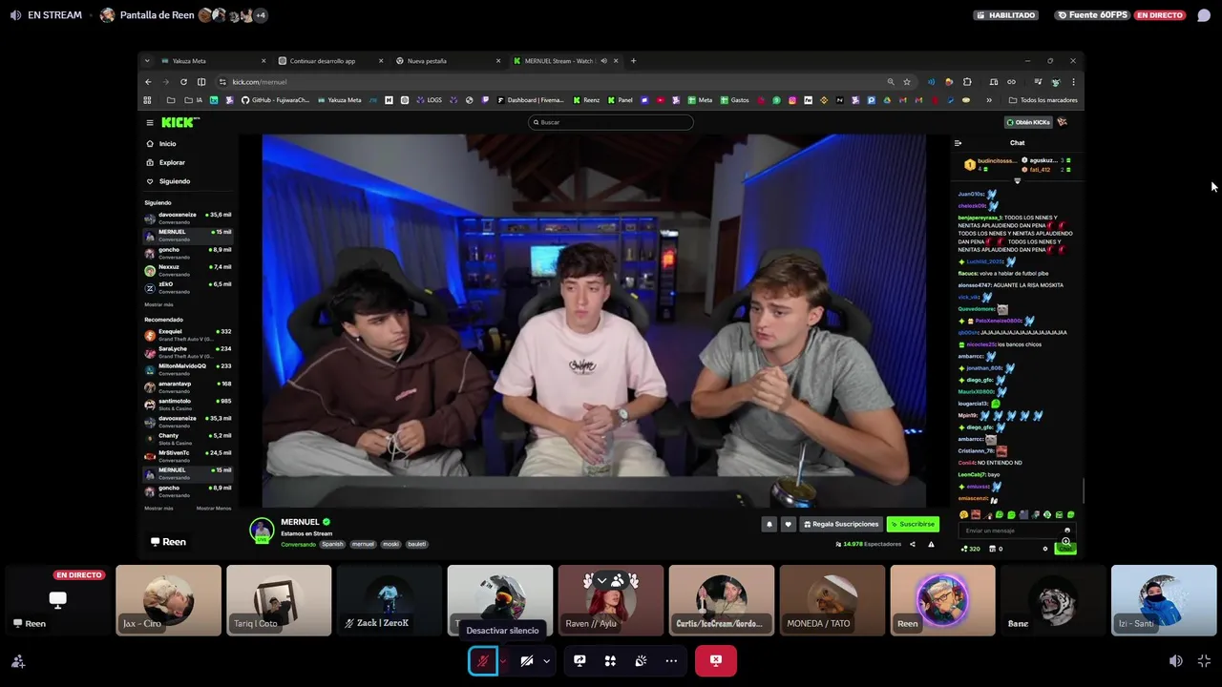Toggle notification bell for MERNUEL

pyautogui.click(x=769, y=524)
